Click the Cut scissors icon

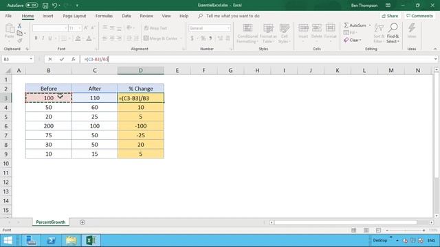point(20,26)
